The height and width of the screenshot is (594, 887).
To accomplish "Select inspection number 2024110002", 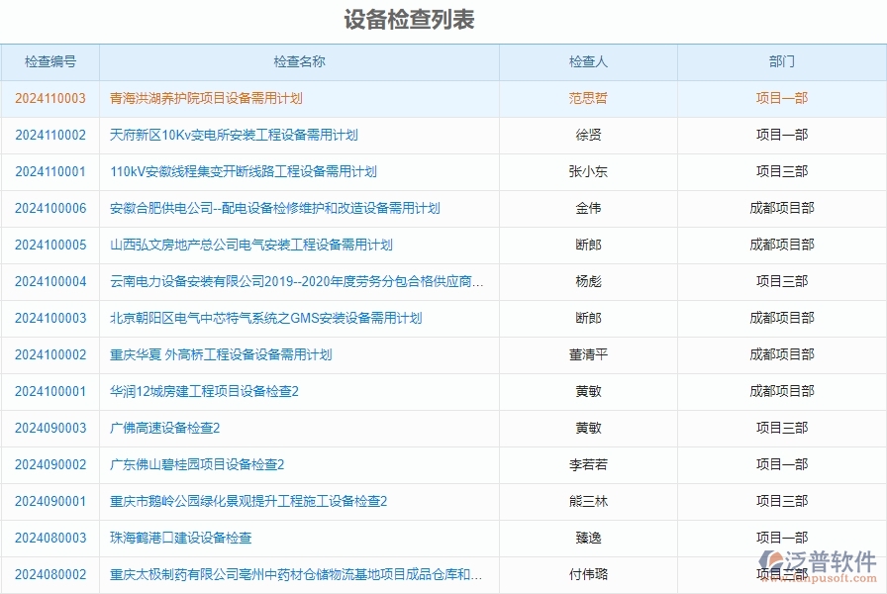I will tap(48, 135).
